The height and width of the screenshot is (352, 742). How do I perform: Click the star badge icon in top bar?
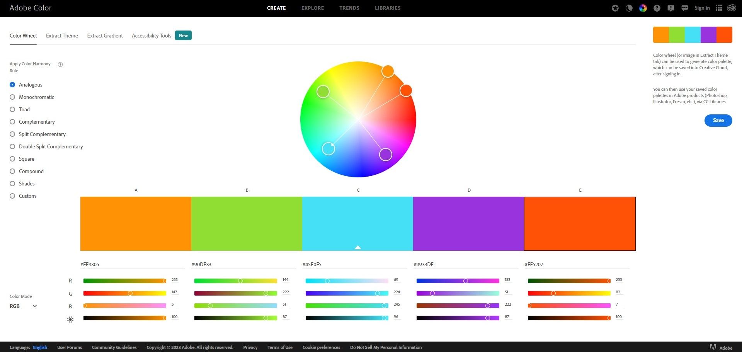615,8
